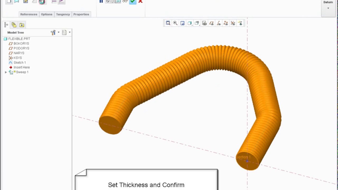The width and height of the screenshot is (338, 190).
Task: Pause the feature tool
Action: [x=101, y=2]
